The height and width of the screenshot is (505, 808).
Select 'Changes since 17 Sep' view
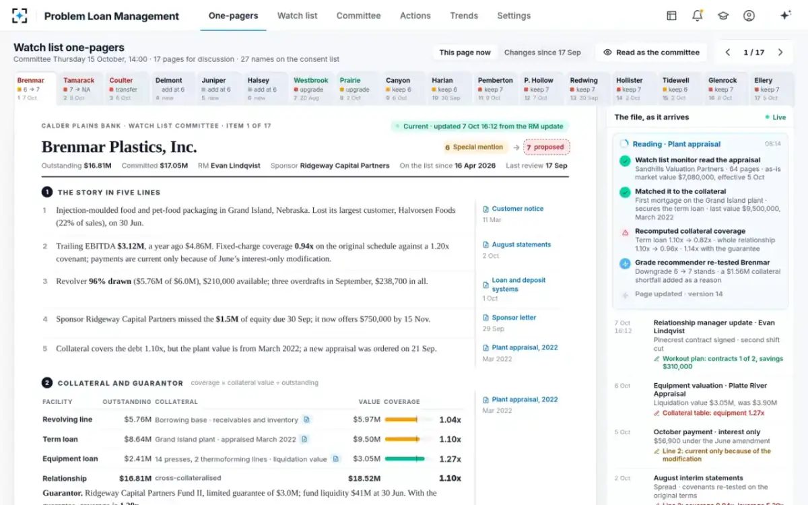[x=542, y=53]
